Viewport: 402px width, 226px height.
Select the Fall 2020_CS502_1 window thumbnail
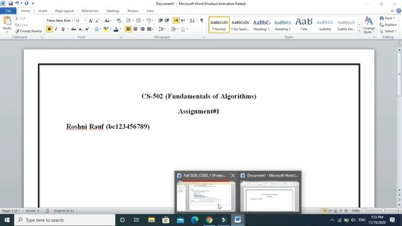click(205, 191)
